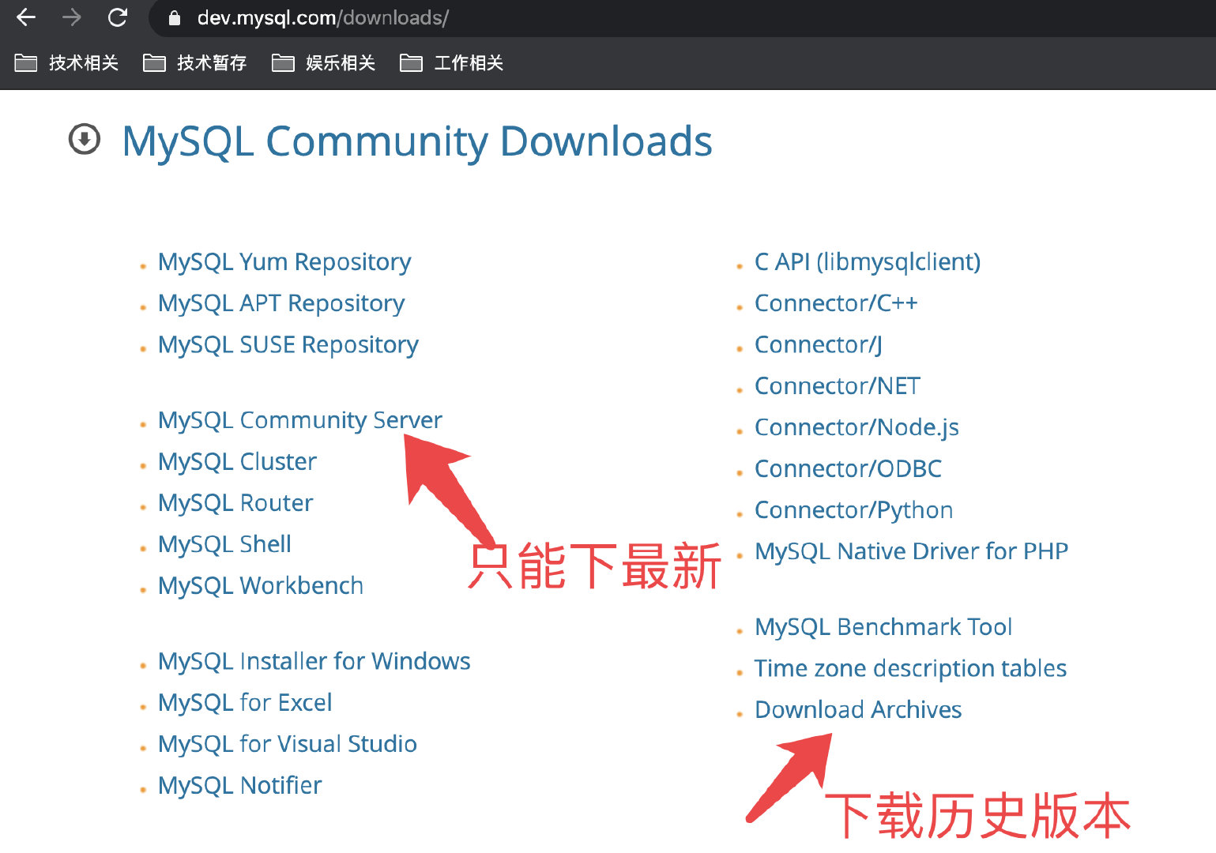Open the MySQL Installer for Windows link
Image resolution: width=1216 pixels, height=853 pixels.
(314, 661)
